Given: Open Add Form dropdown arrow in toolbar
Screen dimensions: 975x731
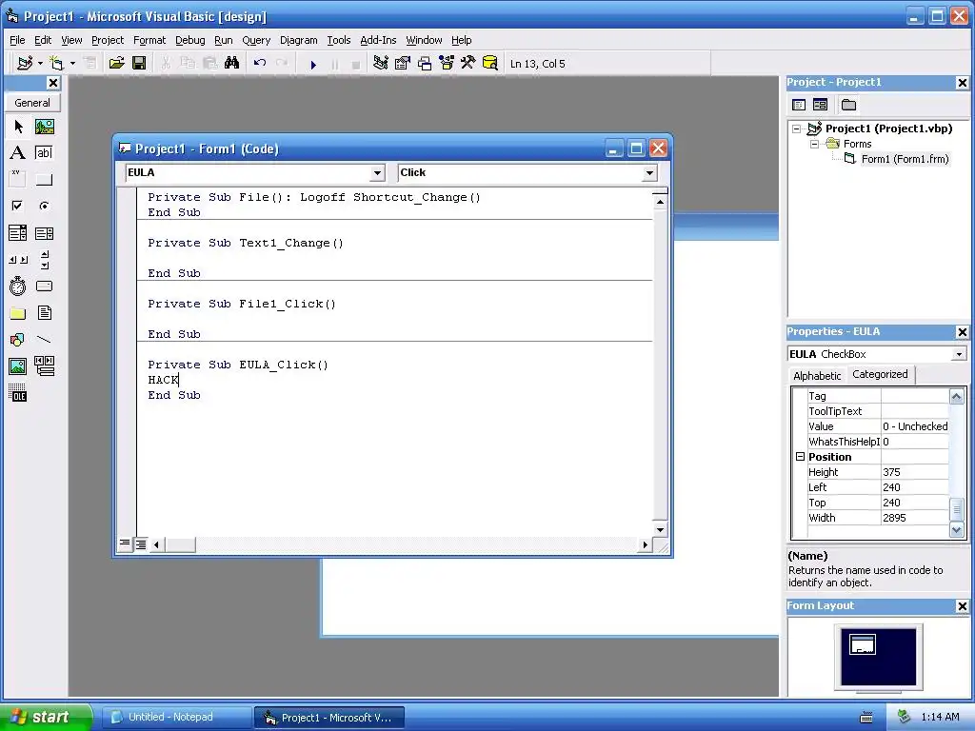Looking at the screenshot, I should click(72, 63).
